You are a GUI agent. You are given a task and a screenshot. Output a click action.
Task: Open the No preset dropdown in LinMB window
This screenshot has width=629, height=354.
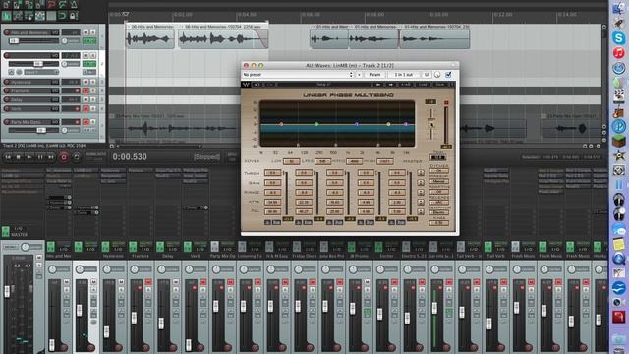click(x=298, y=75)
